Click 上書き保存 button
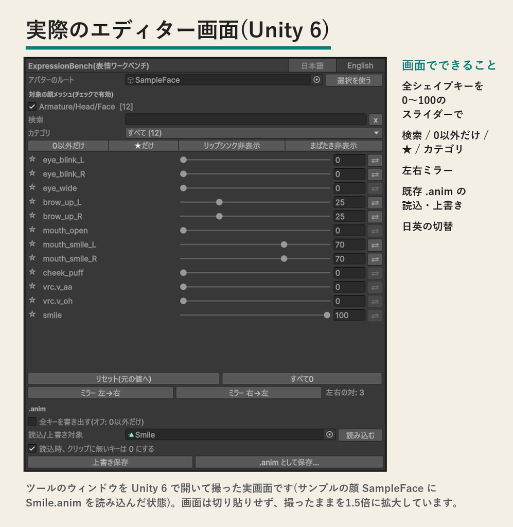Screen dimensions: 513x527 coord(110,462)
